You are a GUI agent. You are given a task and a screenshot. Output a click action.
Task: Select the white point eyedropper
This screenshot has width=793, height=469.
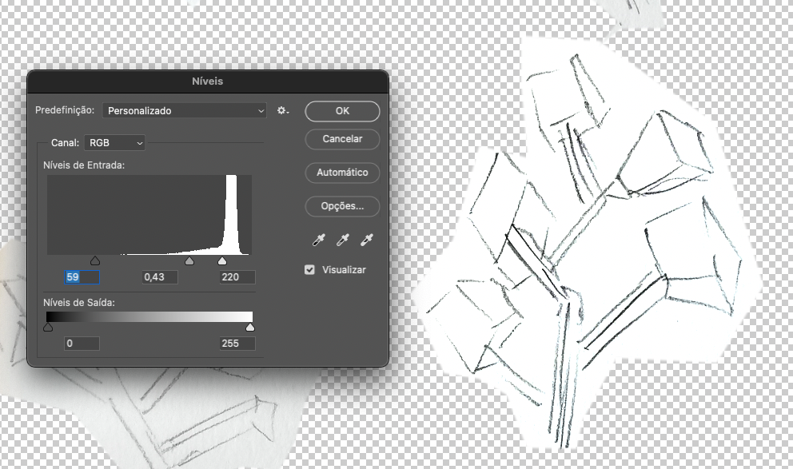(367, 240)
